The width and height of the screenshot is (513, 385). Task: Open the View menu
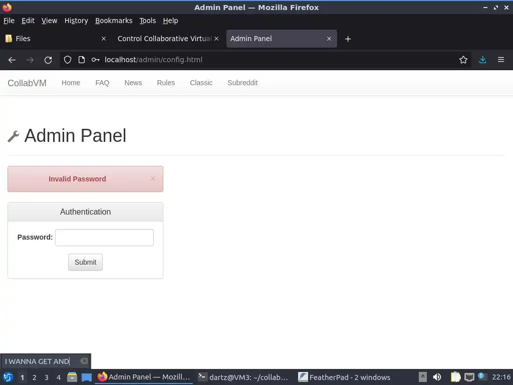[50, 21]
